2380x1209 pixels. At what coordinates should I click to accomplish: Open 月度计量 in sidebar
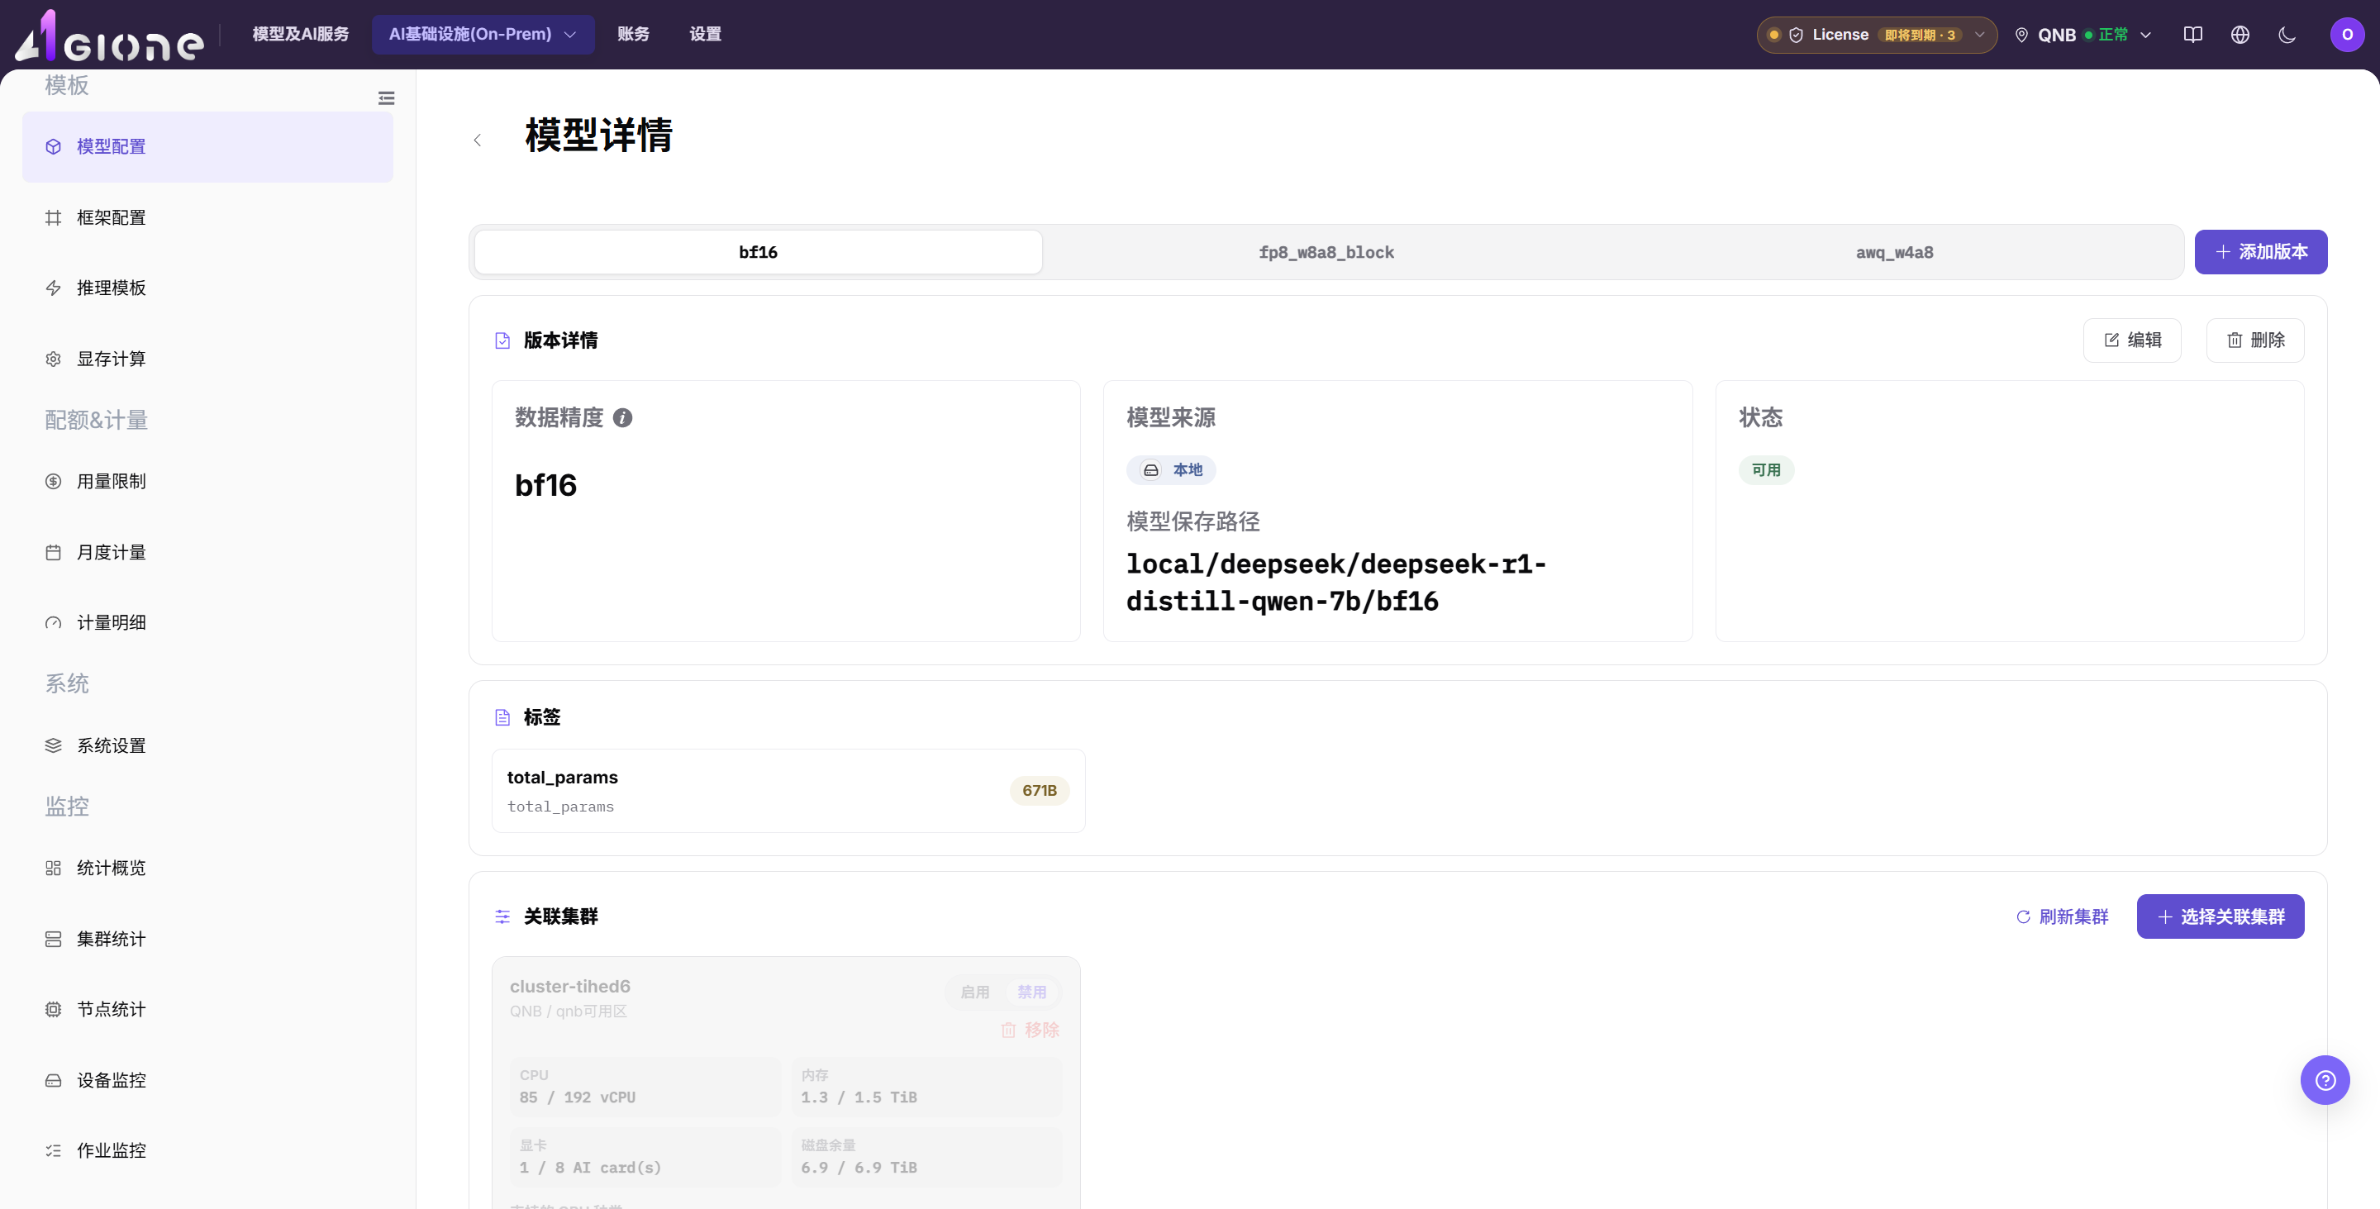click(x=208, y=552)
